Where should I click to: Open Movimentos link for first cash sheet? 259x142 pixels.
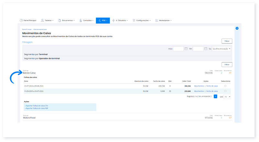click(199, 86)
